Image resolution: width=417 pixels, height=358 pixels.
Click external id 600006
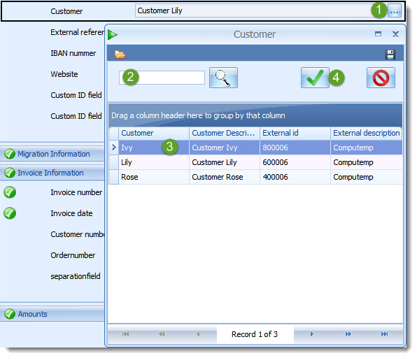point(295,162)
